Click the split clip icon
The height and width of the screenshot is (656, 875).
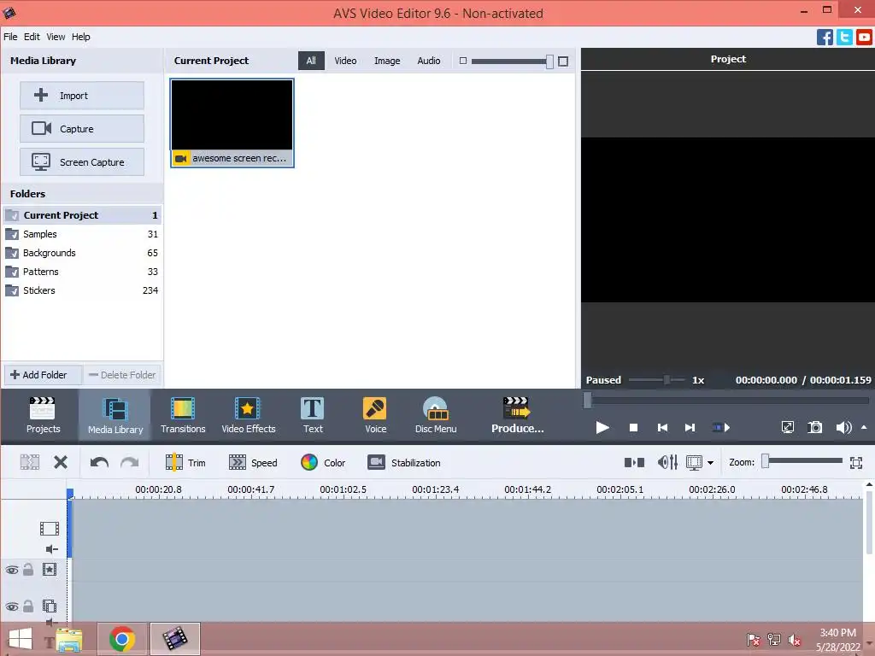30,462
